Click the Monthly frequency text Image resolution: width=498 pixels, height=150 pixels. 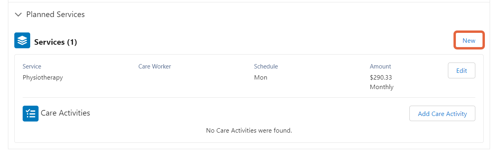pyautogui.click(x=382, y=87)
